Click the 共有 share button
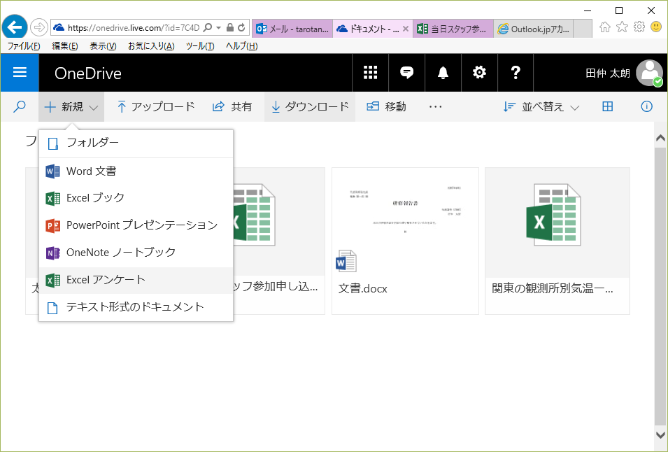The width and height of the screenshot is (668, 452). [232, 106]
